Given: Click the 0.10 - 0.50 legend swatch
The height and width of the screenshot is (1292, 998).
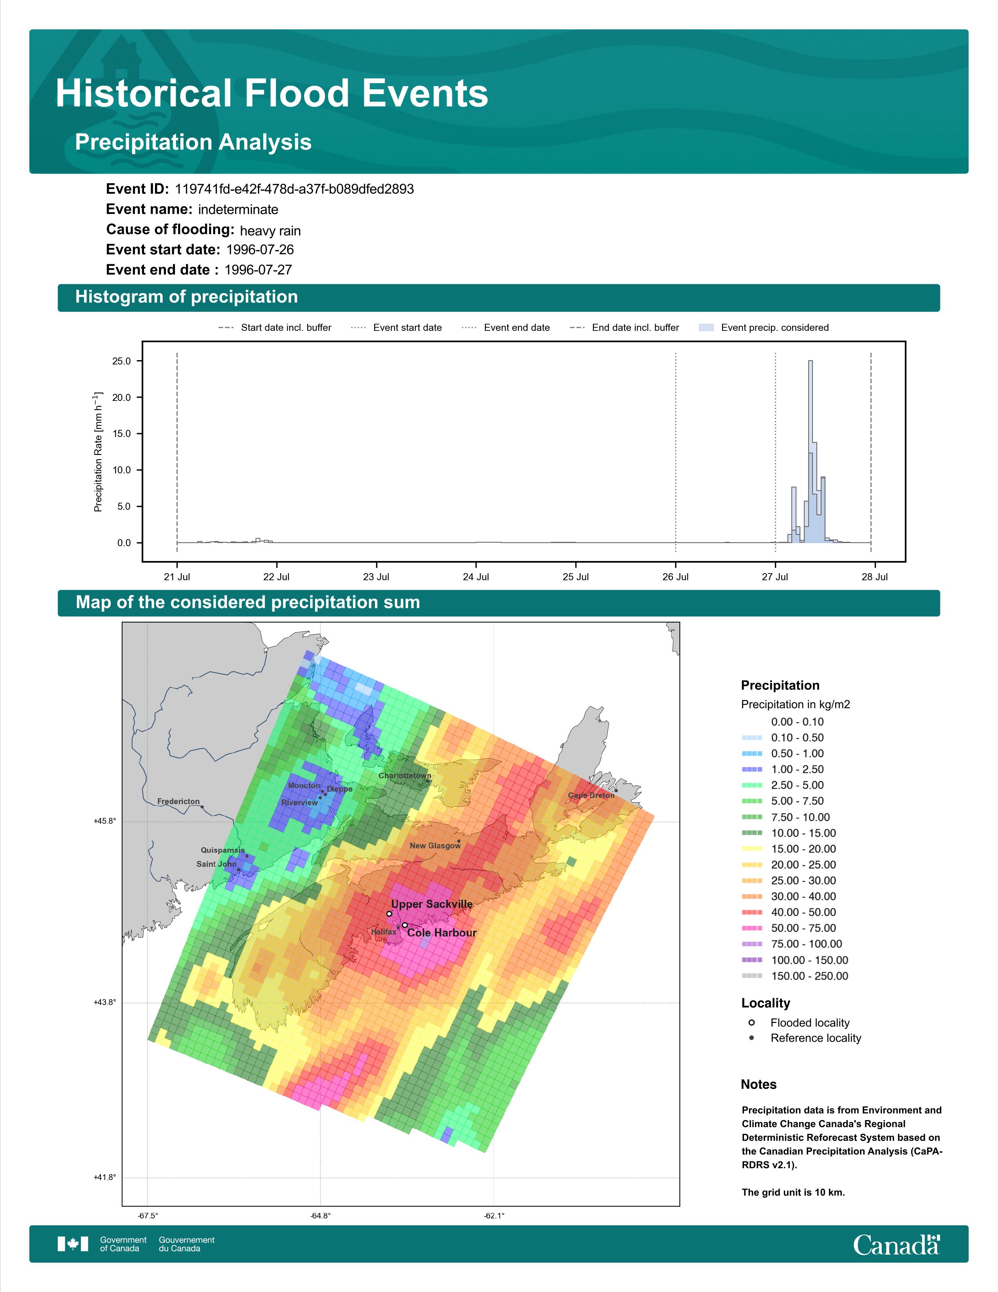Looking at the screenshot, I should click(x=752, y=738).
